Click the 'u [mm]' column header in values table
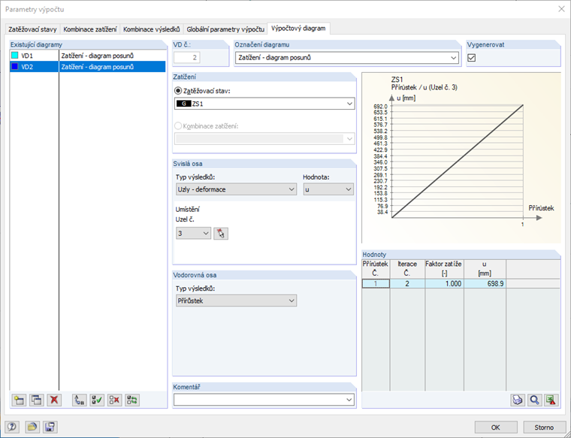 [x=485, y=269]
